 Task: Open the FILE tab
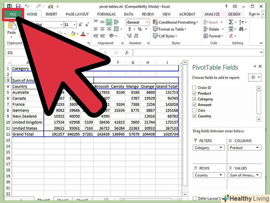pyautogui.click(x=13, y=14)
